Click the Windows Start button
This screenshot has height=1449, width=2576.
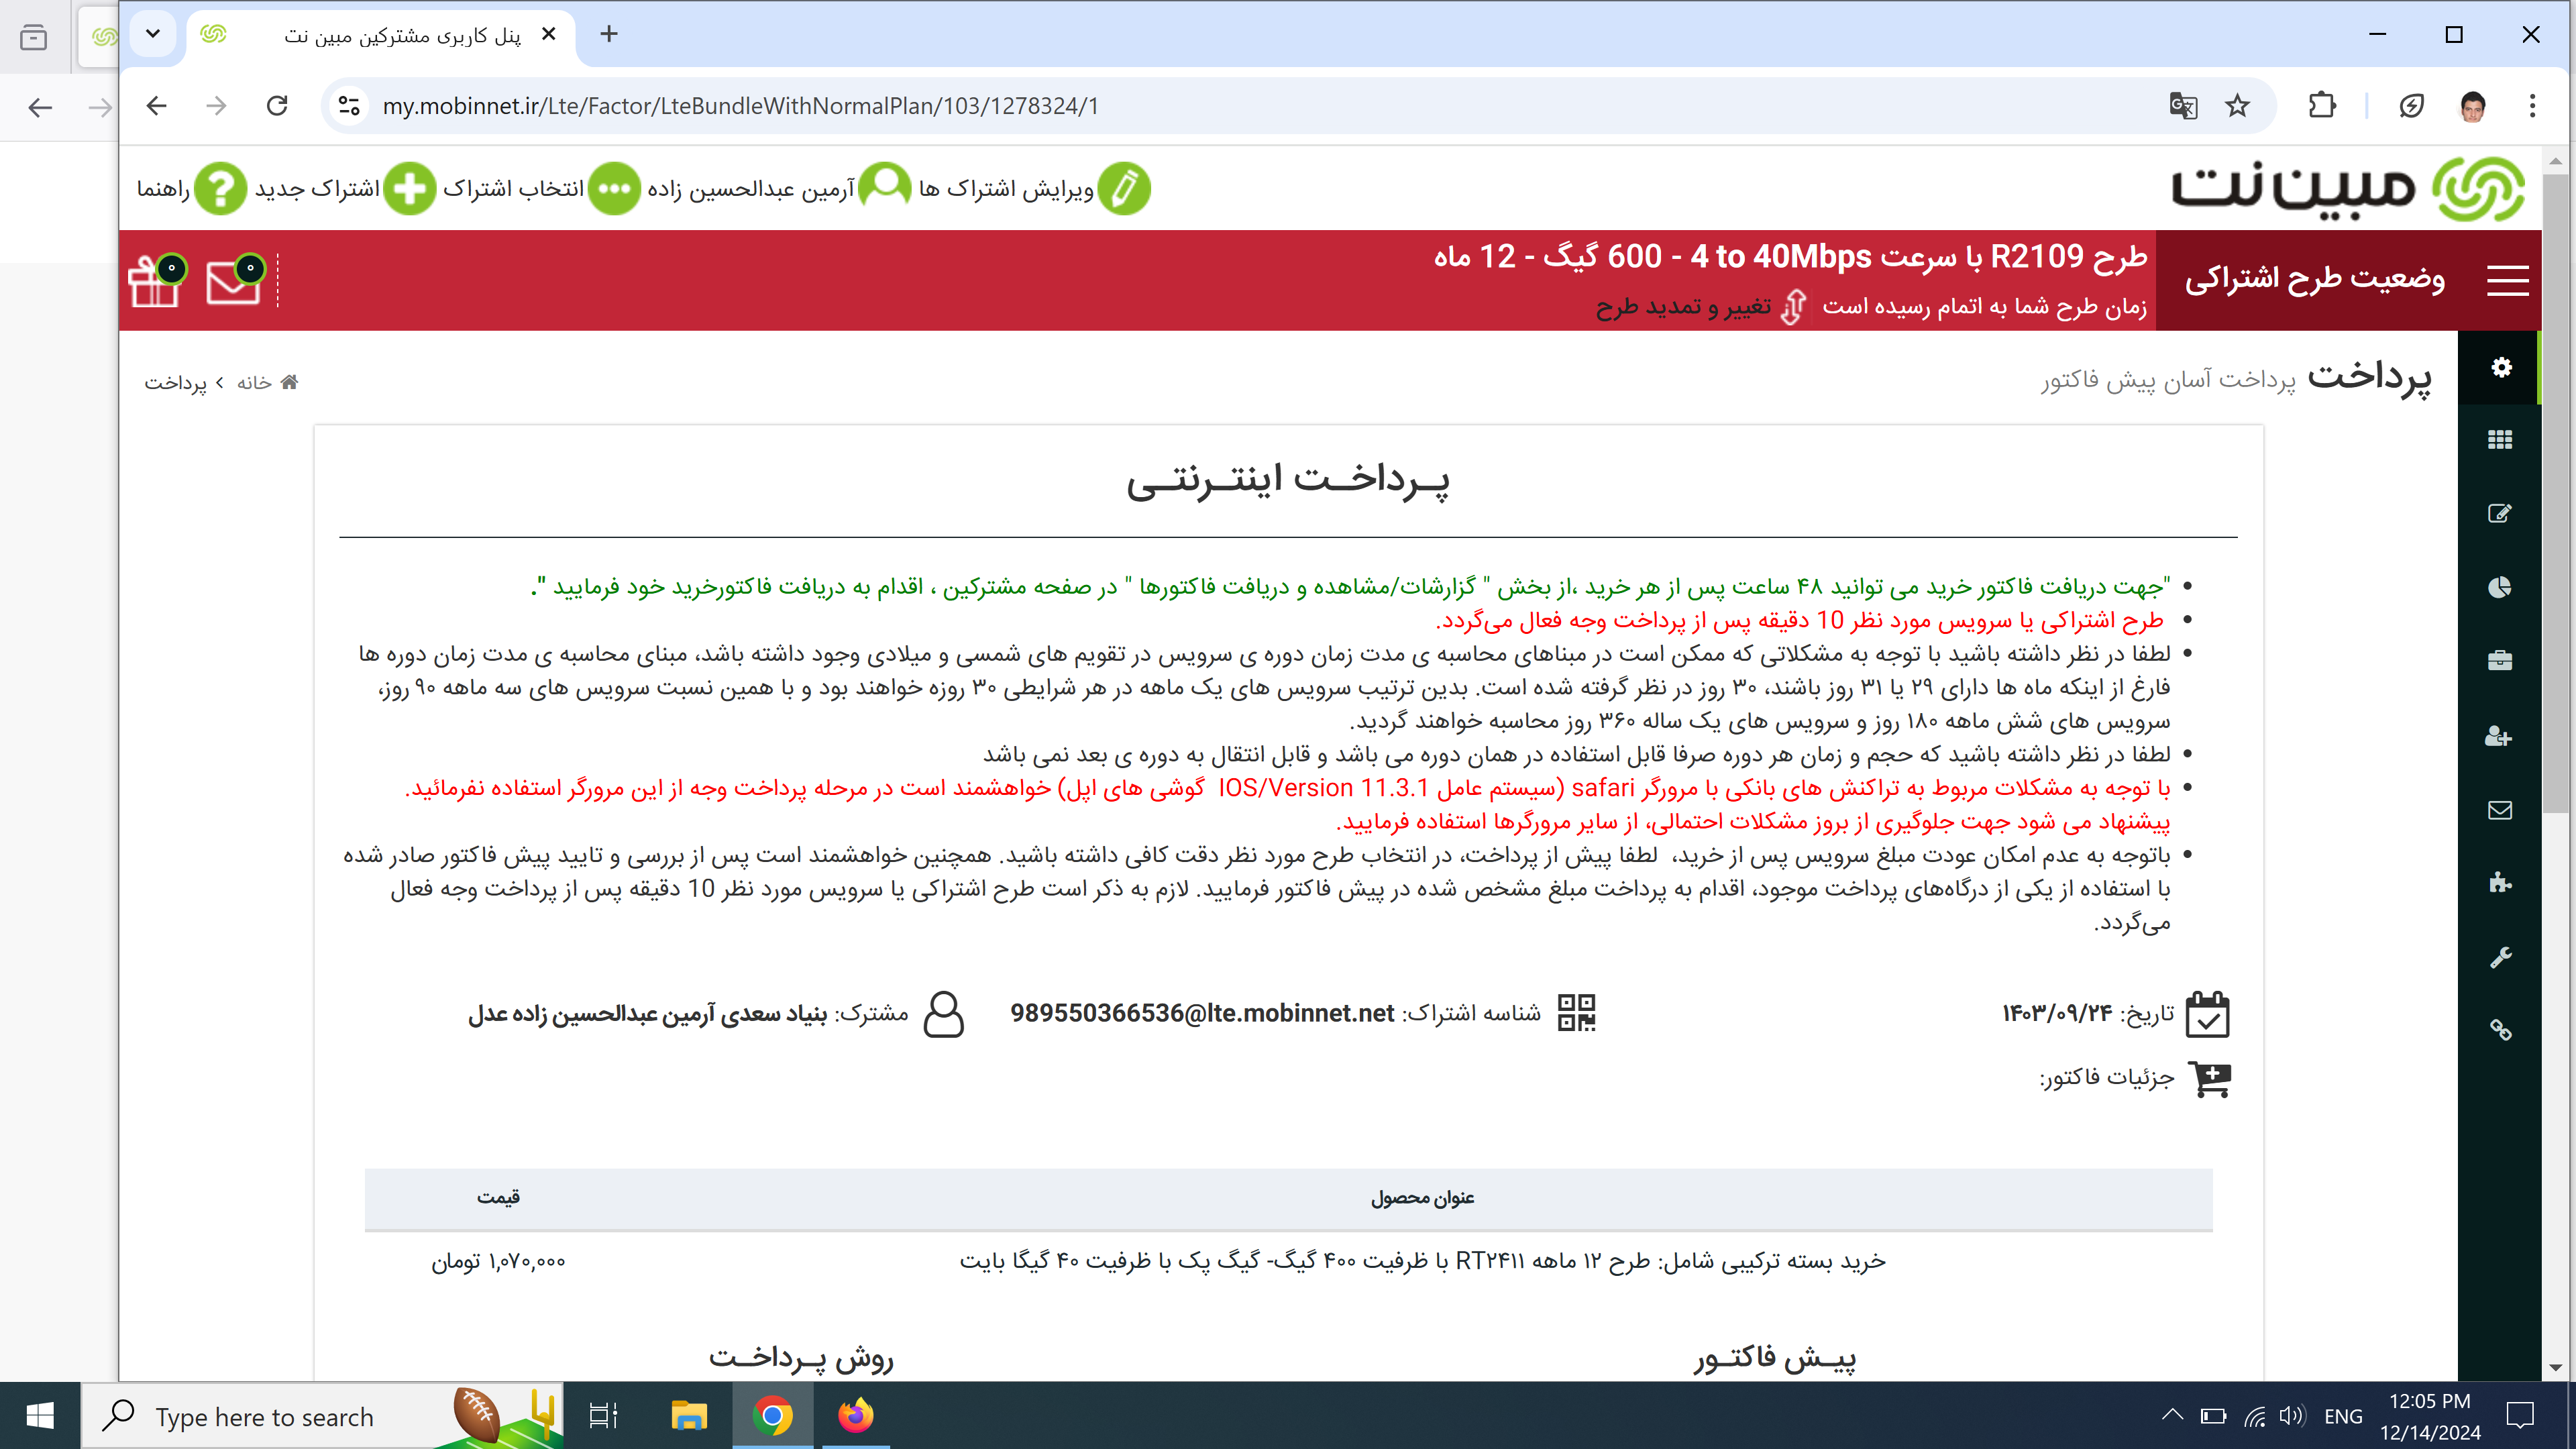coord(40,1416)
